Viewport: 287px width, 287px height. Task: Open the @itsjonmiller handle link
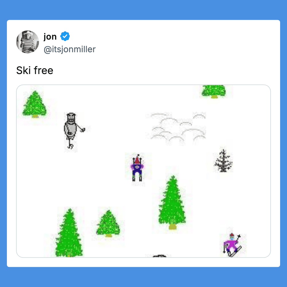69,49
